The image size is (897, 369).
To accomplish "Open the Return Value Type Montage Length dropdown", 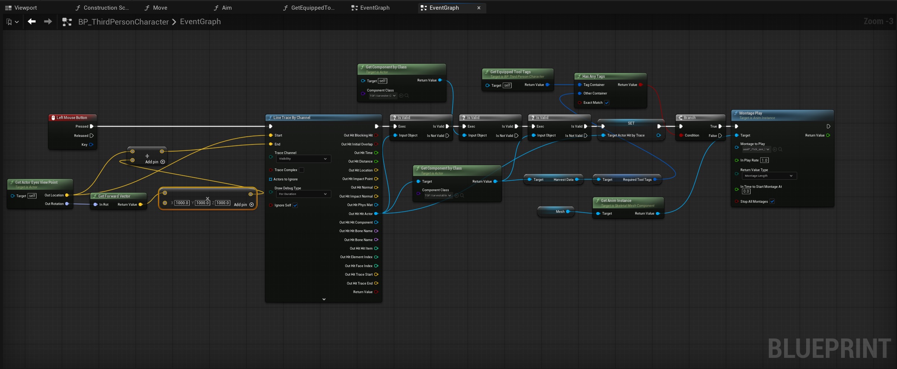I will point(769,176).
